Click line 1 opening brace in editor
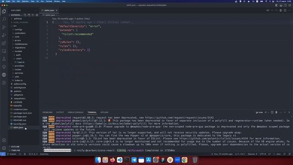 [53, 22]
